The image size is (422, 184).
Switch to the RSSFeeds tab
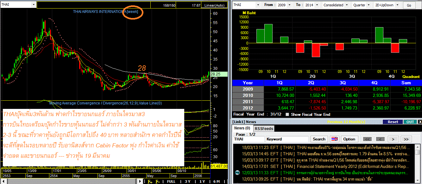click(x=264, y=128)
